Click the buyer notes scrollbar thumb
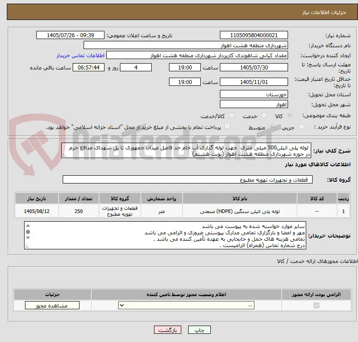The width and height of the screenshot is (358, 342). 28,232
